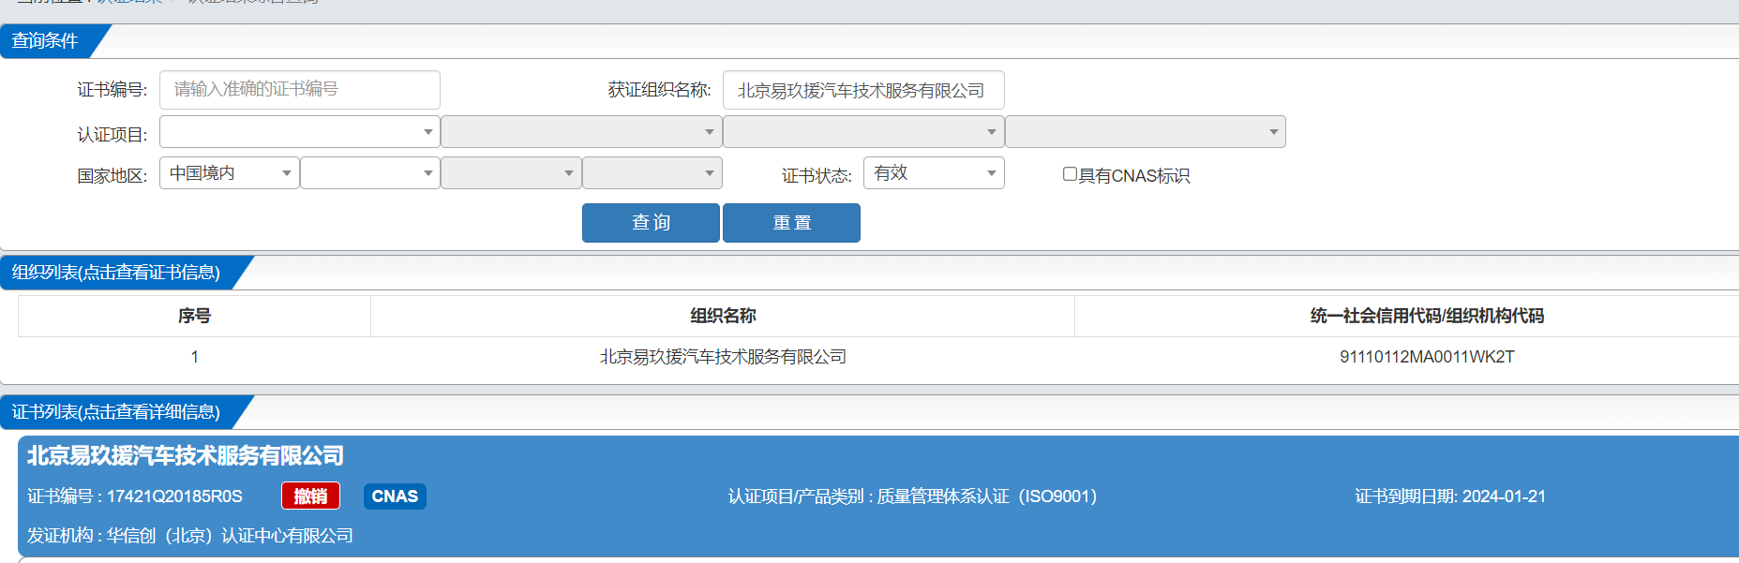Image resolution: width=1739 pixels, height=563 pixels.
Task: Open the fourth 国家地区 dropdown
Action: tap(652, 173)
